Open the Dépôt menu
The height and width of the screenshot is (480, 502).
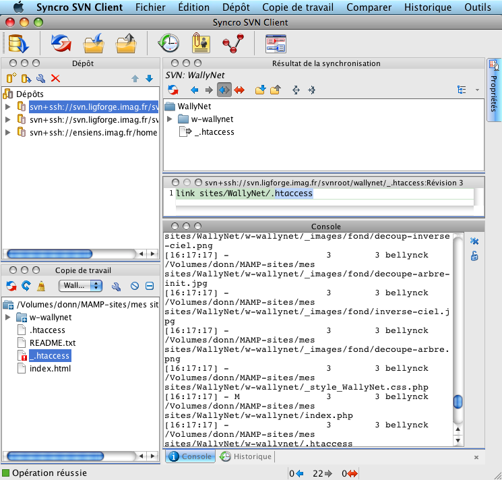(236, 7)
